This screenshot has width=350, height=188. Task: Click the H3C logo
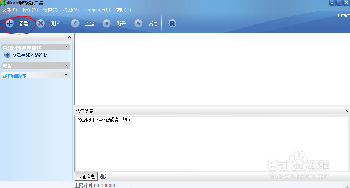click(x=344, y=16)
